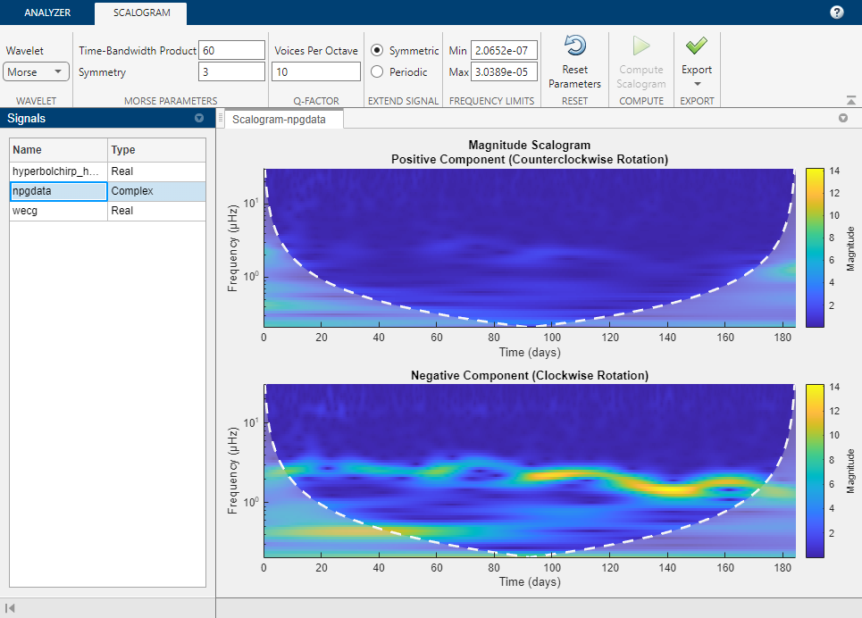
Task: Switch to the Analyzer tab
Action: 47,13
